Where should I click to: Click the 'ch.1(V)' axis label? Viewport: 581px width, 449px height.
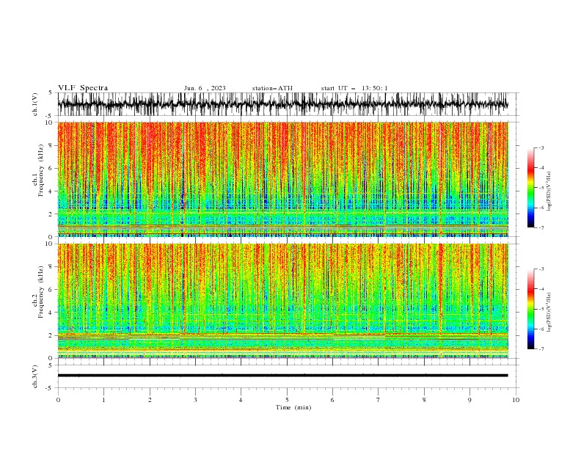[x=35, y=104]
